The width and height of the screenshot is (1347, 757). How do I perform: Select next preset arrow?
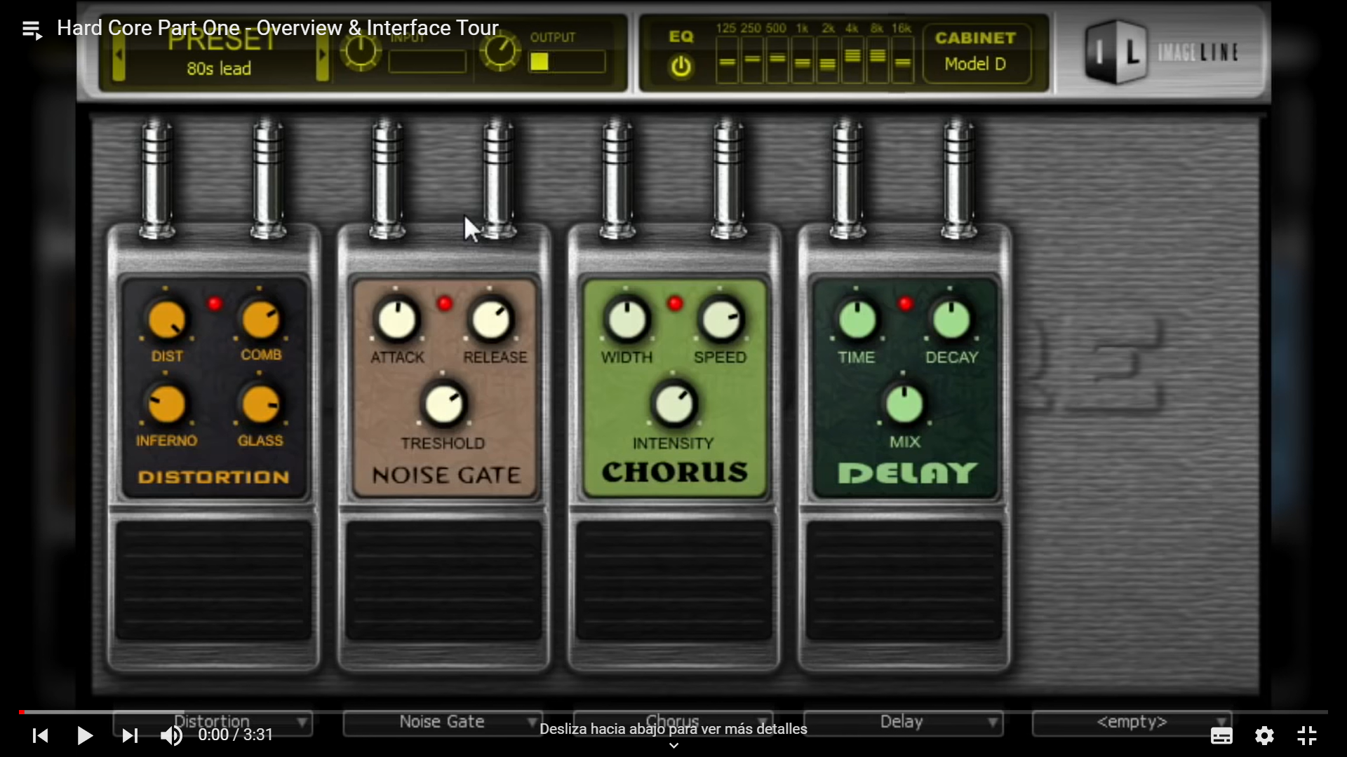click(322, 55)
